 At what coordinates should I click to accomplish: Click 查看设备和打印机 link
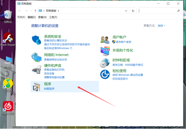(x=54, y=70)
